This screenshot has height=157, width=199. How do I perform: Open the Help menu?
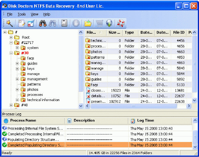click(47, 14)
